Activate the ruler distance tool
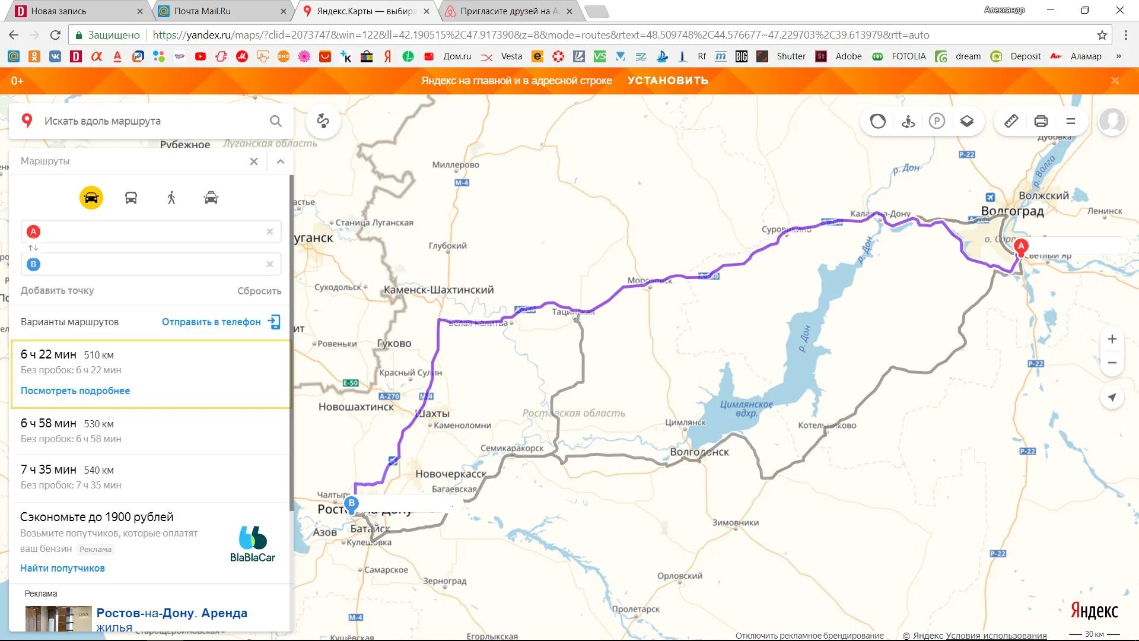This screenshot has width=1139, height=641. click(x=1011, y=121)
